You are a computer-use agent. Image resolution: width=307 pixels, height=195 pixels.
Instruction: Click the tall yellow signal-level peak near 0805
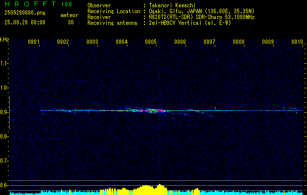[x=160, y=189]
